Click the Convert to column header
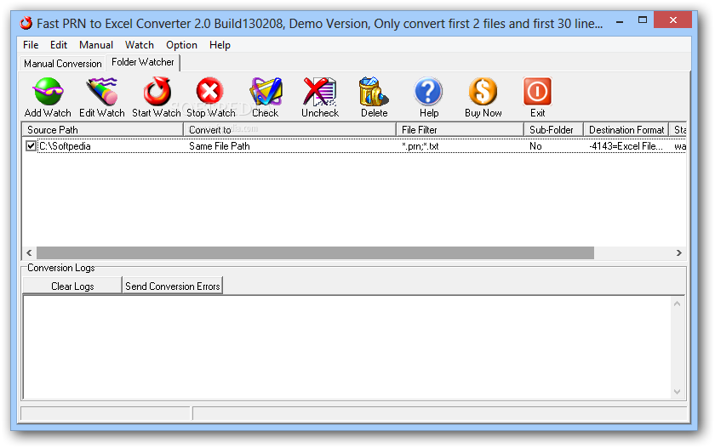715x448 pixels. pyautogui.click(x=290, y=130)
